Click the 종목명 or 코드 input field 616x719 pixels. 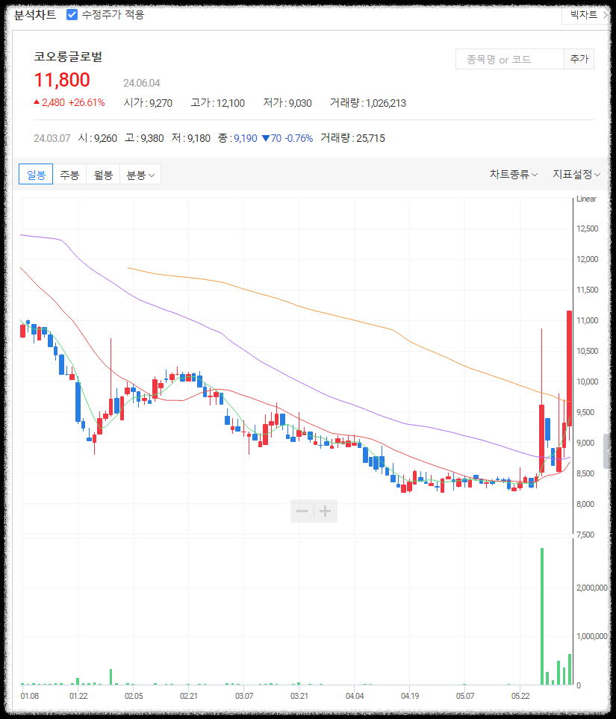point(509,59)
